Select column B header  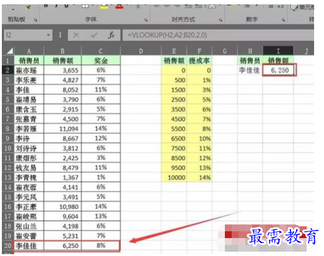click(x=63, y=51)
